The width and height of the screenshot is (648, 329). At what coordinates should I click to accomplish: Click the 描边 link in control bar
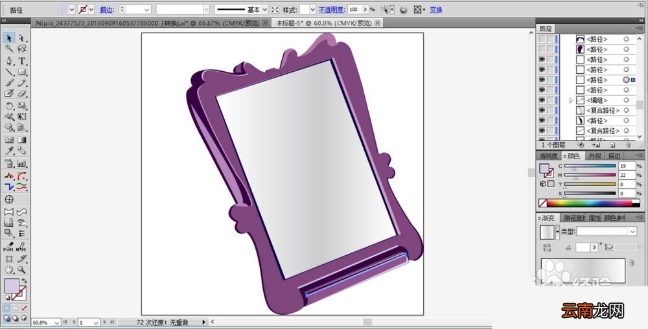coord(107,10)
